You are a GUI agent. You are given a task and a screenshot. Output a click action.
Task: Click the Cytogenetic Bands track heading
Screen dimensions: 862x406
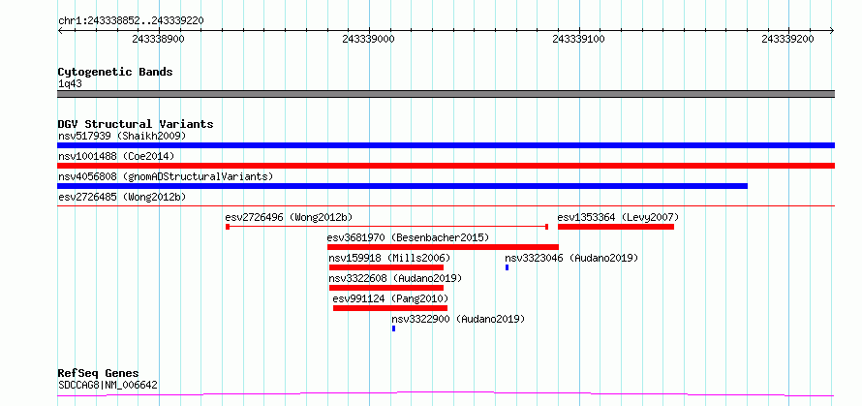tap(115, 72)
